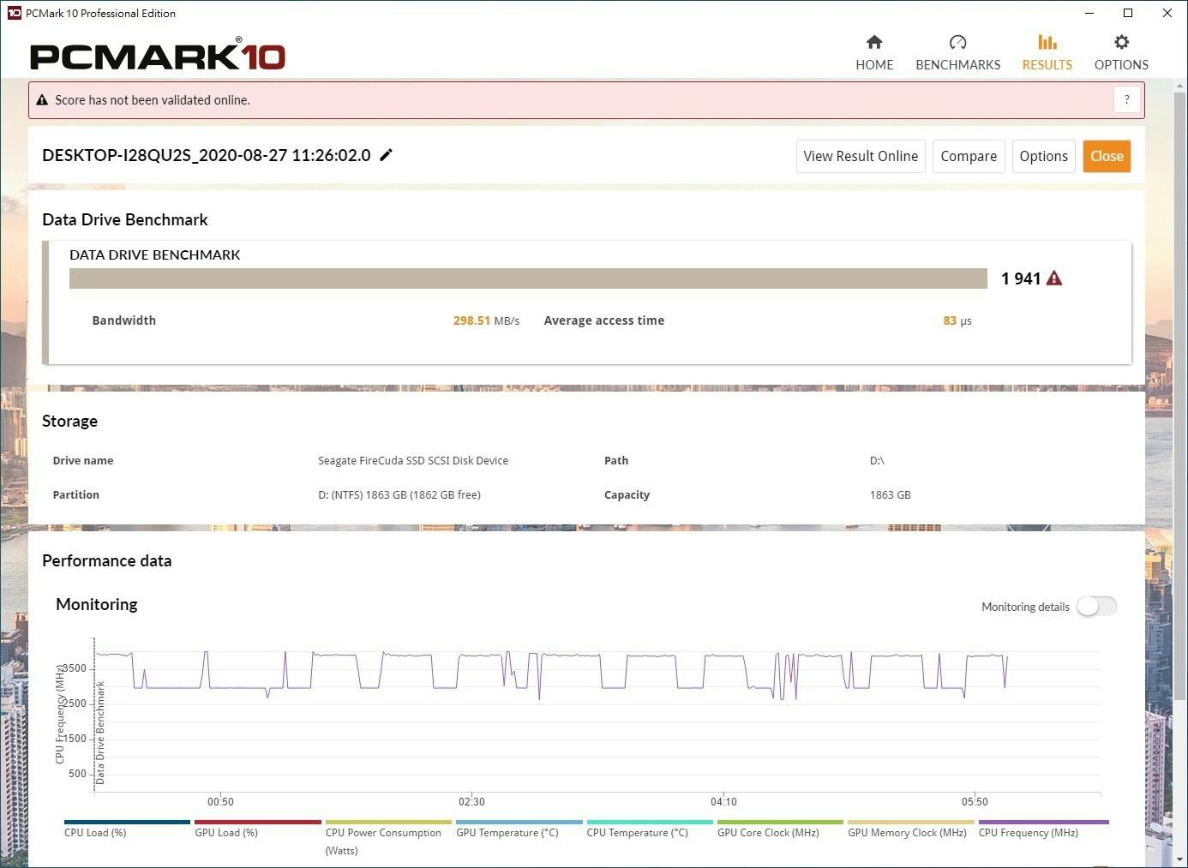Click the GPU Load (%) red swatch
The image size is (1188, 868).
coord(257,822)
